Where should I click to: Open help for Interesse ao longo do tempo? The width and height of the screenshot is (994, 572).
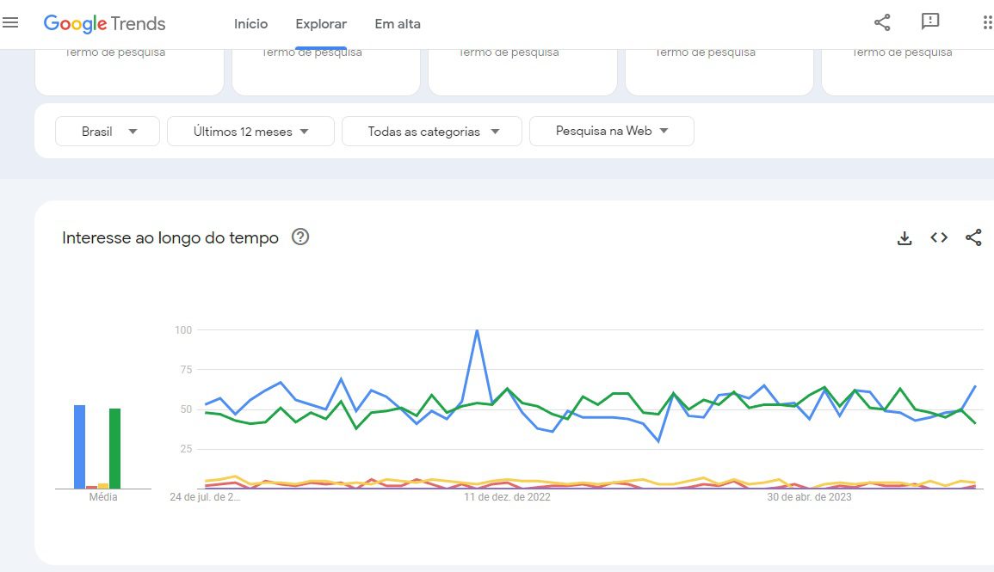pyautogui.click(x=300, y=237)
